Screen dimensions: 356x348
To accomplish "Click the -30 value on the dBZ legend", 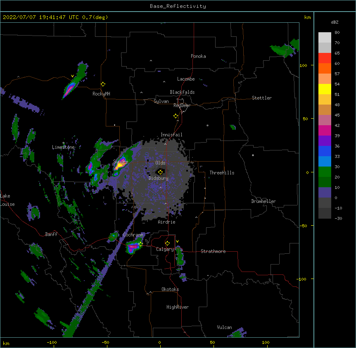I will point(338,219).
